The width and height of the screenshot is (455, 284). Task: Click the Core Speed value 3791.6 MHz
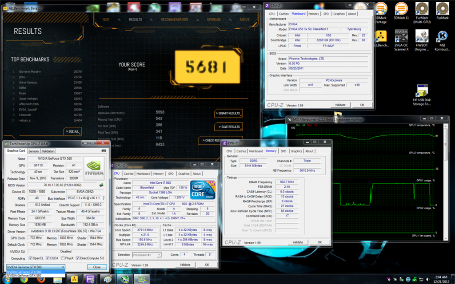point(145,230)
